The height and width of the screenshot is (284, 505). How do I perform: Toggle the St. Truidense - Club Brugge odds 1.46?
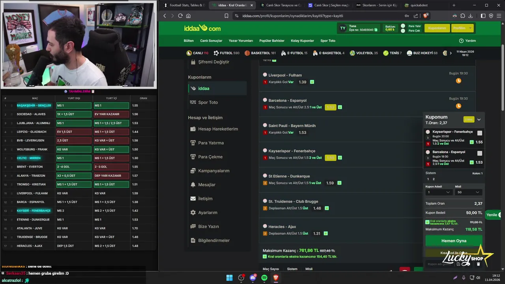pos(317,208)
